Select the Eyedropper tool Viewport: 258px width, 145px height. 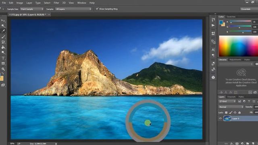[x=3, y=31]
